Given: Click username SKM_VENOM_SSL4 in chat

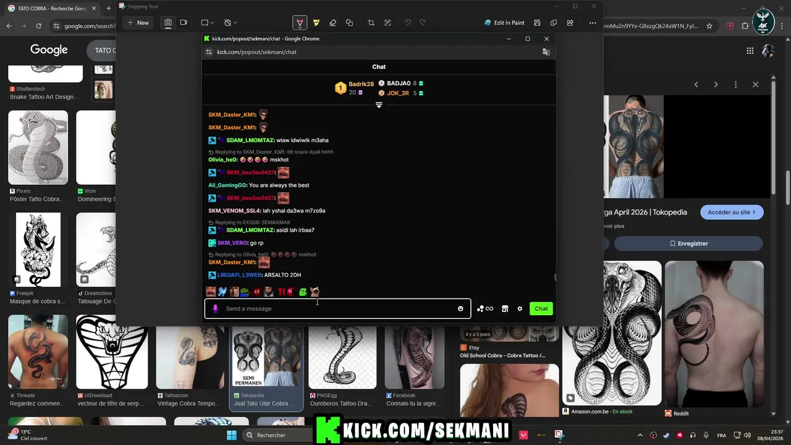Looking at the screenshot, I should tap(234, 211).
